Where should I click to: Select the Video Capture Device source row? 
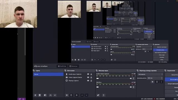coord(79,77)
